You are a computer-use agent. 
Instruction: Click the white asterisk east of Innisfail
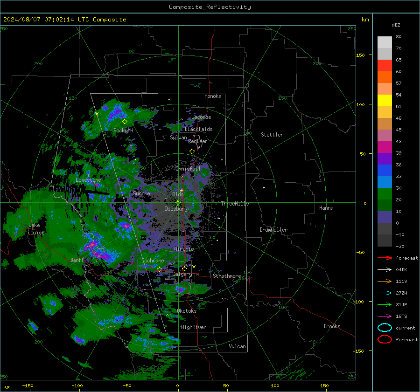222,160
